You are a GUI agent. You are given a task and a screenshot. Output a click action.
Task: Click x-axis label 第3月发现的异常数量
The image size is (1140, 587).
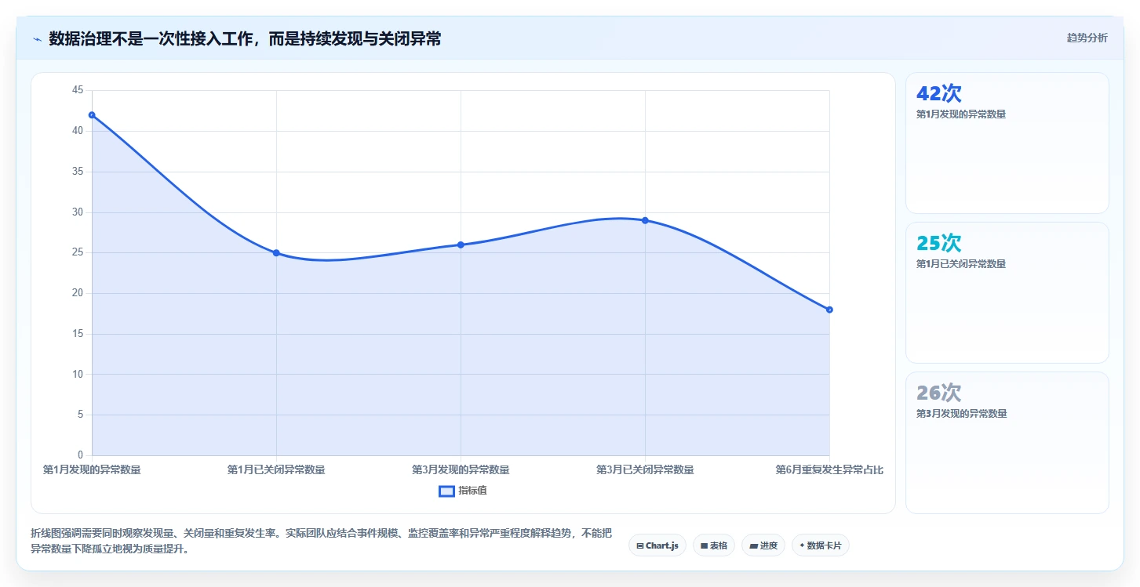[461, 469]
